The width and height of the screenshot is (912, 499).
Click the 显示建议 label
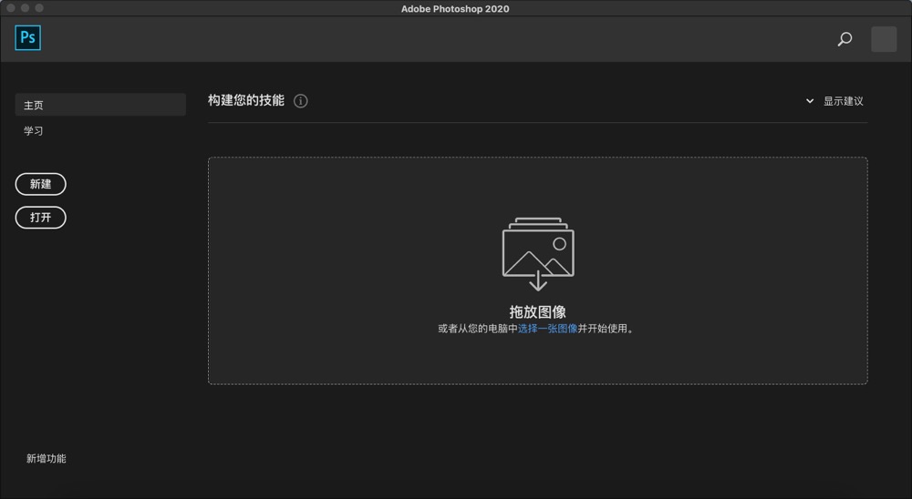(843, 101)
